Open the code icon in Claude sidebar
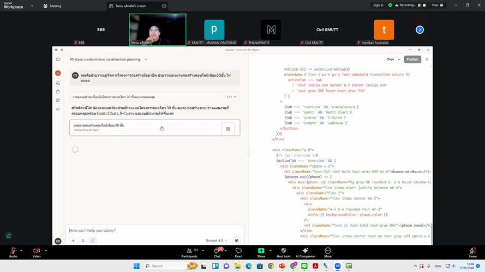Viewport: 485px width, 272px height. [58, 109]
